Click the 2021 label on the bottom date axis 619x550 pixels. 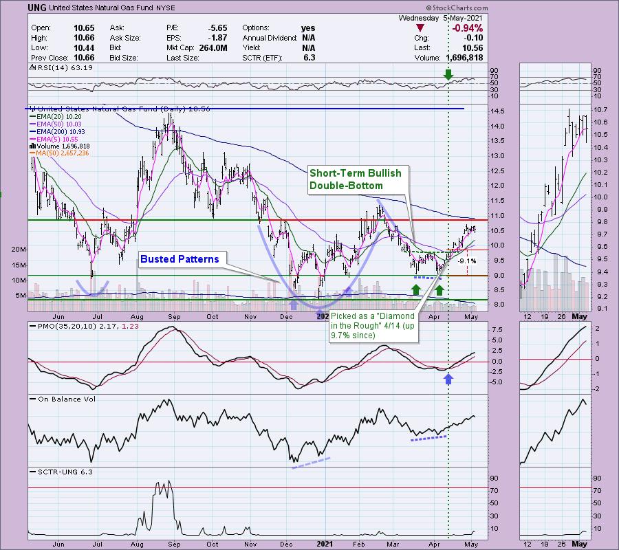coord(325,544)
